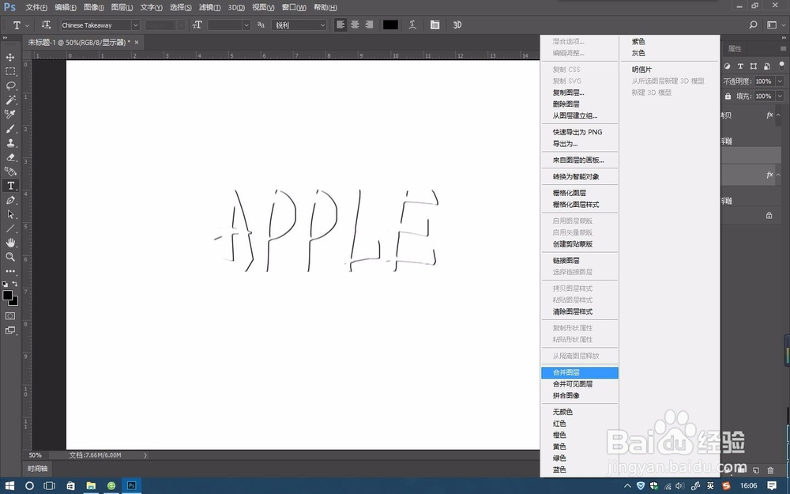This screenshot has height=494, width=790.
Task: Toggle the text layer filter icon
Action: 740,66
